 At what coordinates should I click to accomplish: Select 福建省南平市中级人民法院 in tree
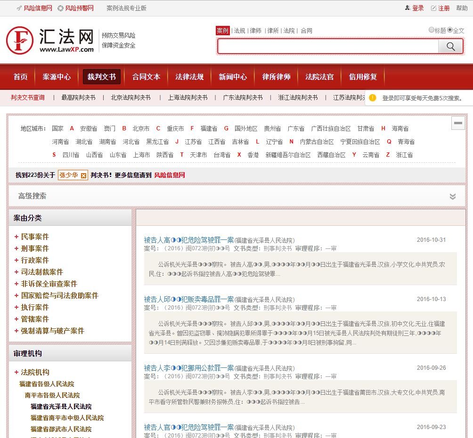pos(67,418)
